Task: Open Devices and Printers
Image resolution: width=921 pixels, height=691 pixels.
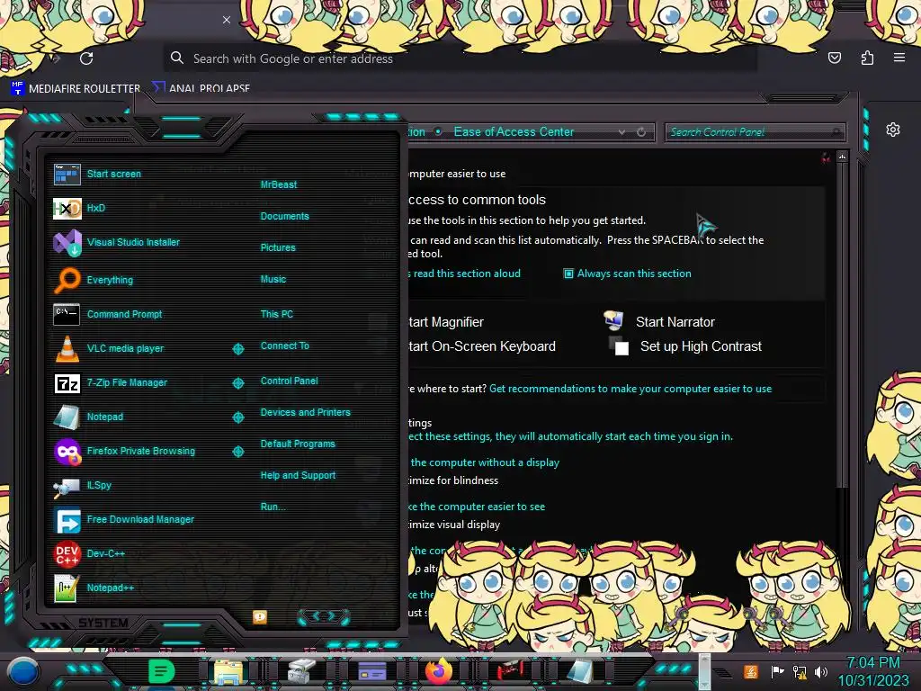Action: (x=305, y=412)
